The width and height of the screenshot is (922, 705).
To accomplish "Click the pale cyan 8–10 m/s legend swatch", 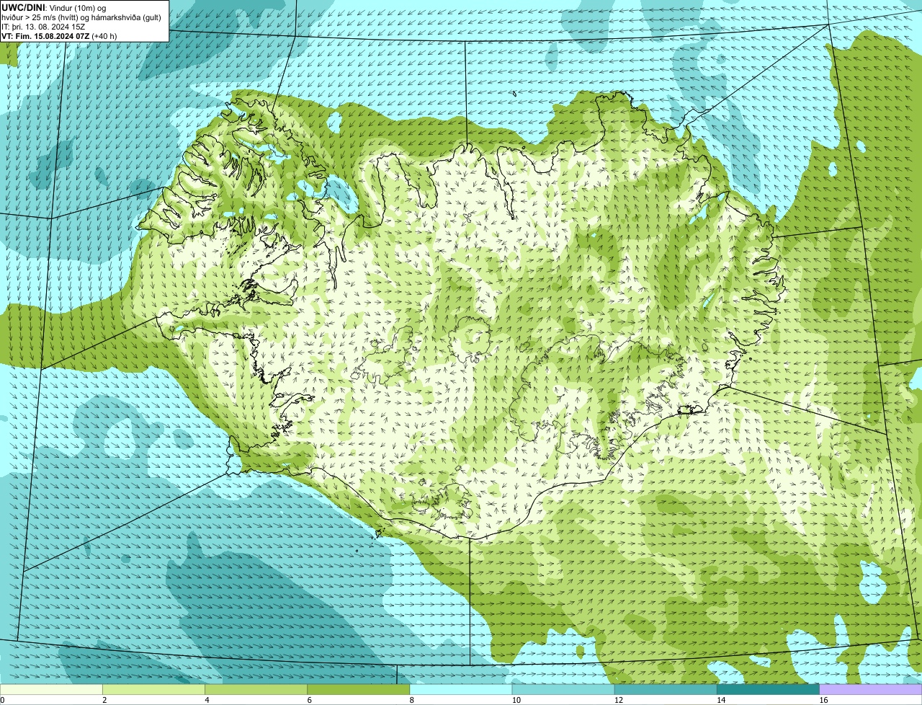I will click(x=461, y=689).
